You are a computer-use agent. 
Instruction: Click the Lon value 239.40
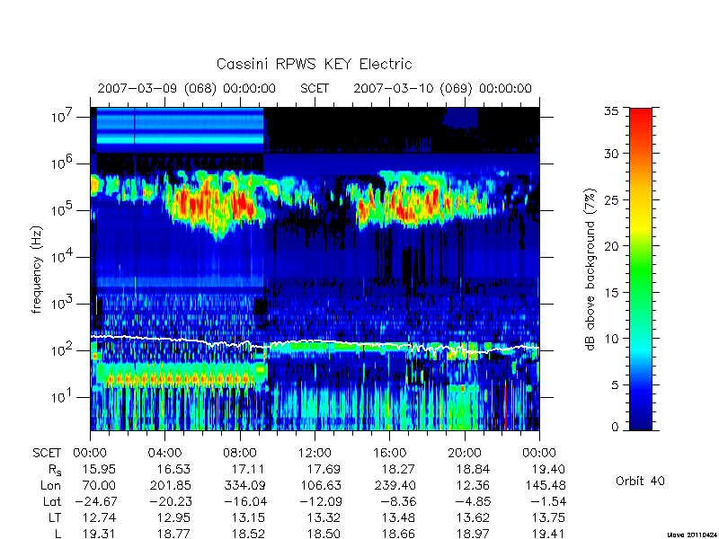[395, 485]
